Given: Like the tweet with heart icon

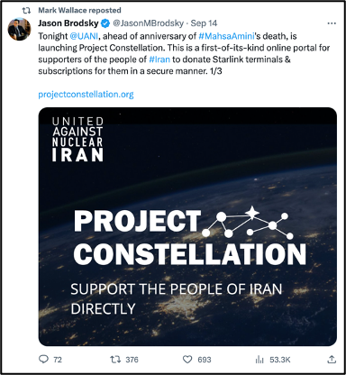Looking at the screenshot, I should 187,359.
